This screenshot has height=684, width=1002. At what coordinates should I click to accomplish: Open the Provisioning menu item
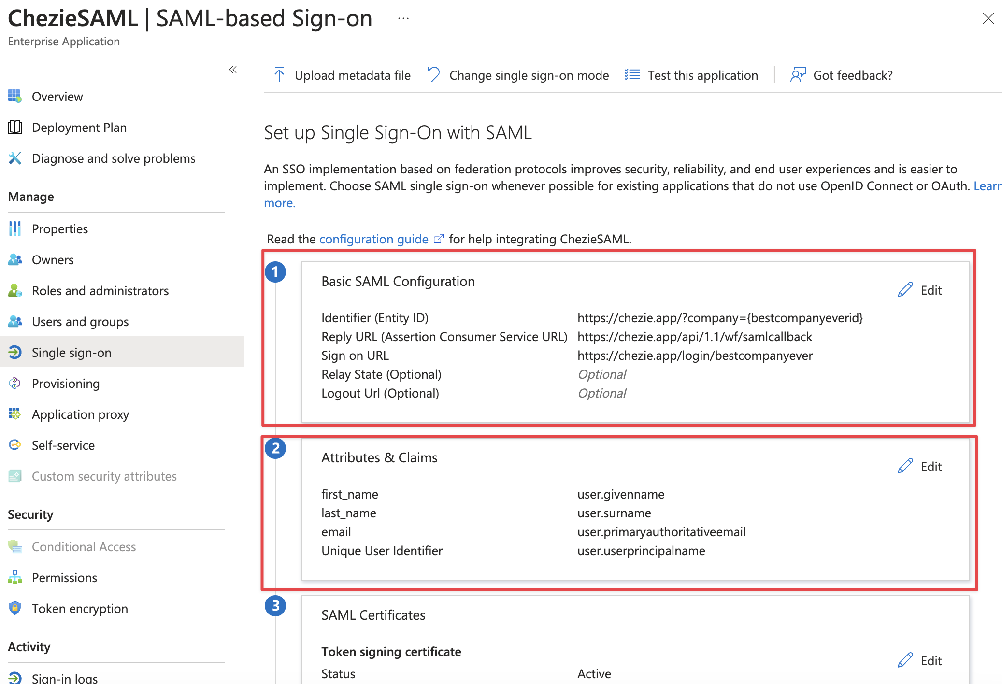pyautogui.click(x=66, y=384)
